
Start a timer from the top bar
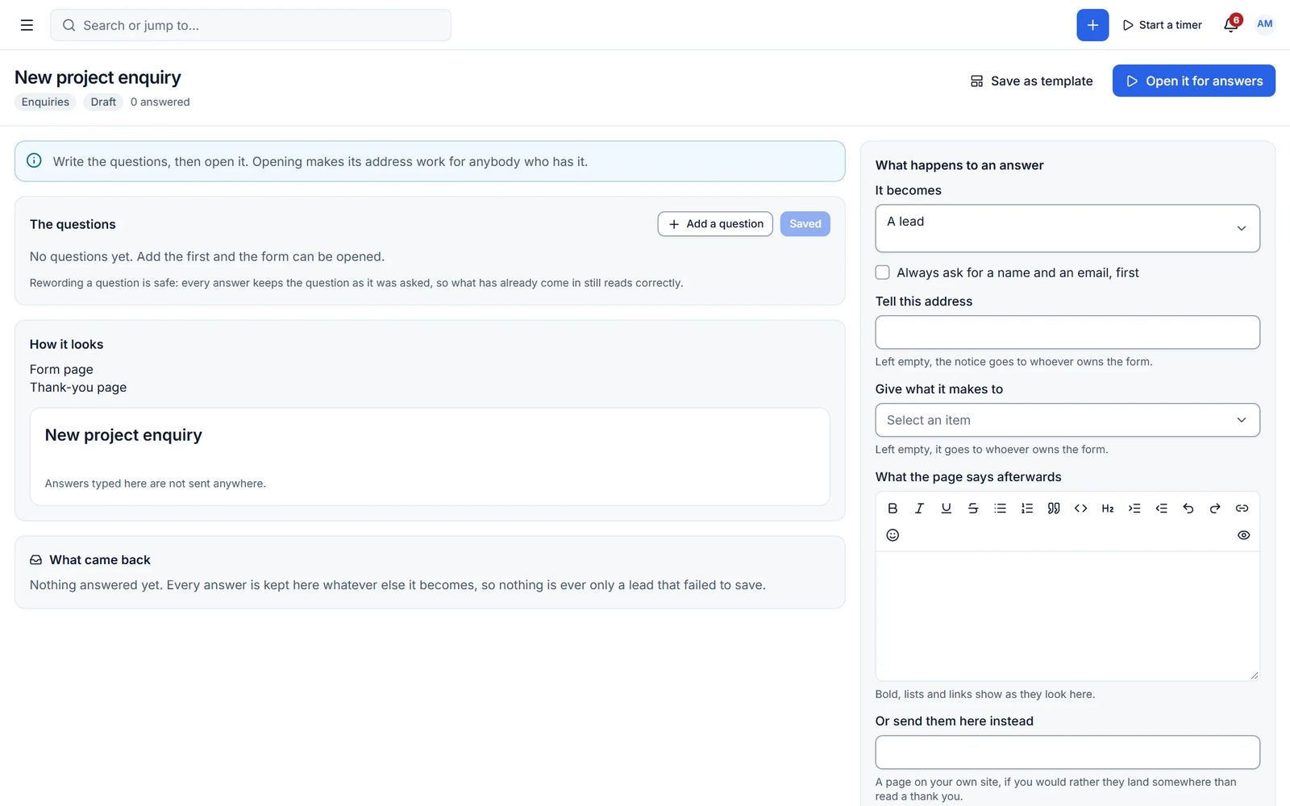click(1162, 25)
